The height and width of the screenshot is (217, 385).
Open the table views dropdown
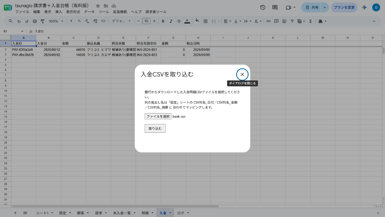[x=301, y=21]
